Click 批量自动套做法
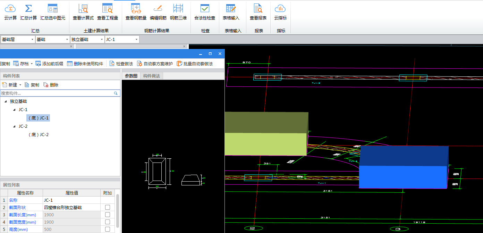Viewport: 483px width, 233px height. (x=195, y=64)
